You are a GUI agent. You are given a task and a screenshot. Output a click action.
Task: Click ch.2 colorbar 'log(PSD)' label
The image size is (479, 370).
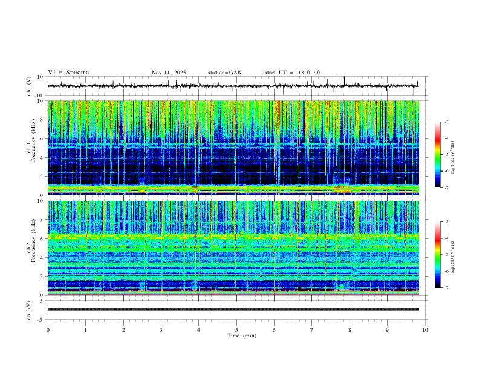pyautogui.click(x=453, y=258)
